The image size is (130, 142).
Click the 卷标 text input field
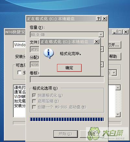[67, 80]
